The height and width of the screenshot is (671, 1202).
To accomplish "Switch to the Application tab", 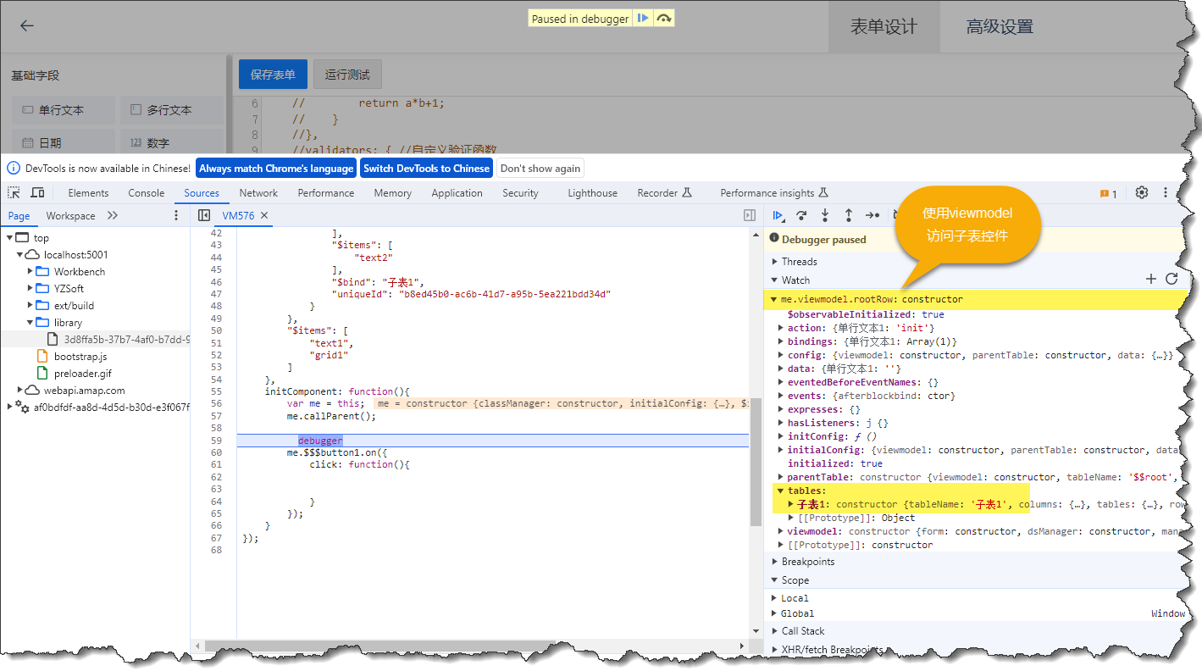I will pyautogui.click(x=457, y=193).
